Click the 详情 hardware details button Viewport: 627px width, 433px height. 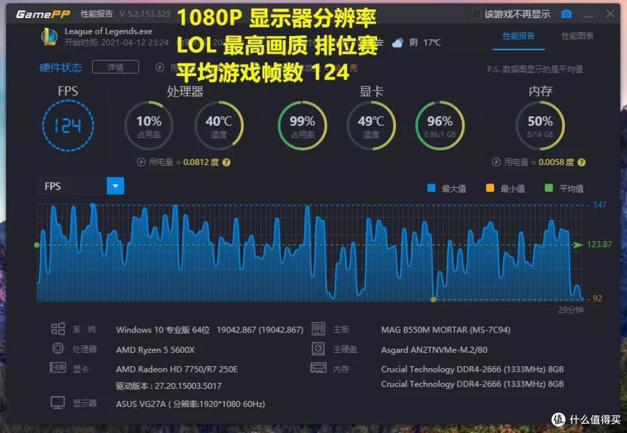coord(115,67)
